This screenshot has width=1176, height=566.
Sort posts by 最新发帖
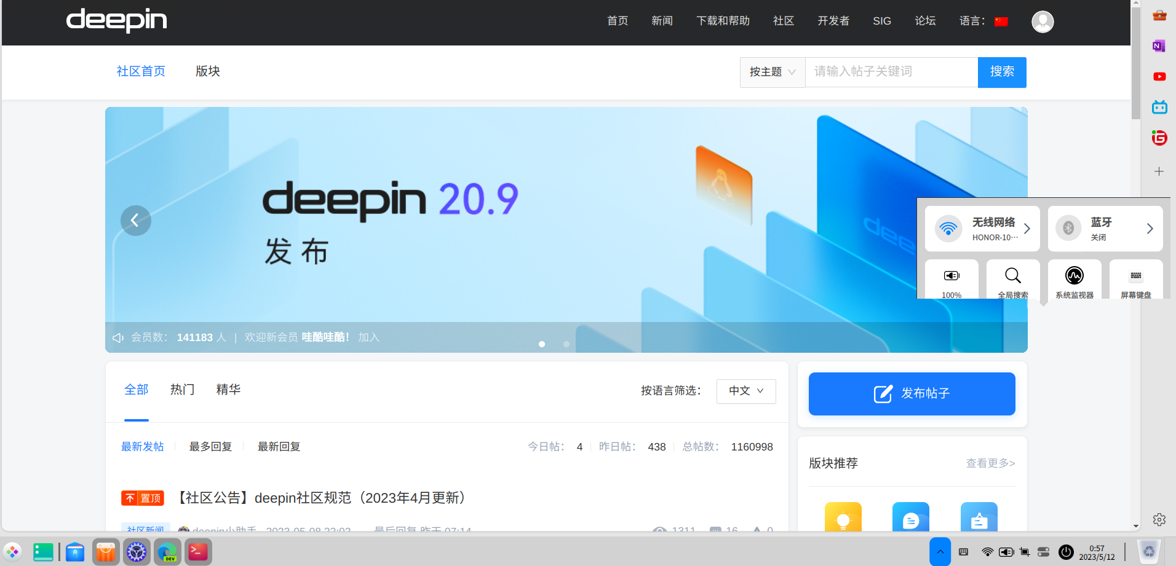(x=143, y=447)
